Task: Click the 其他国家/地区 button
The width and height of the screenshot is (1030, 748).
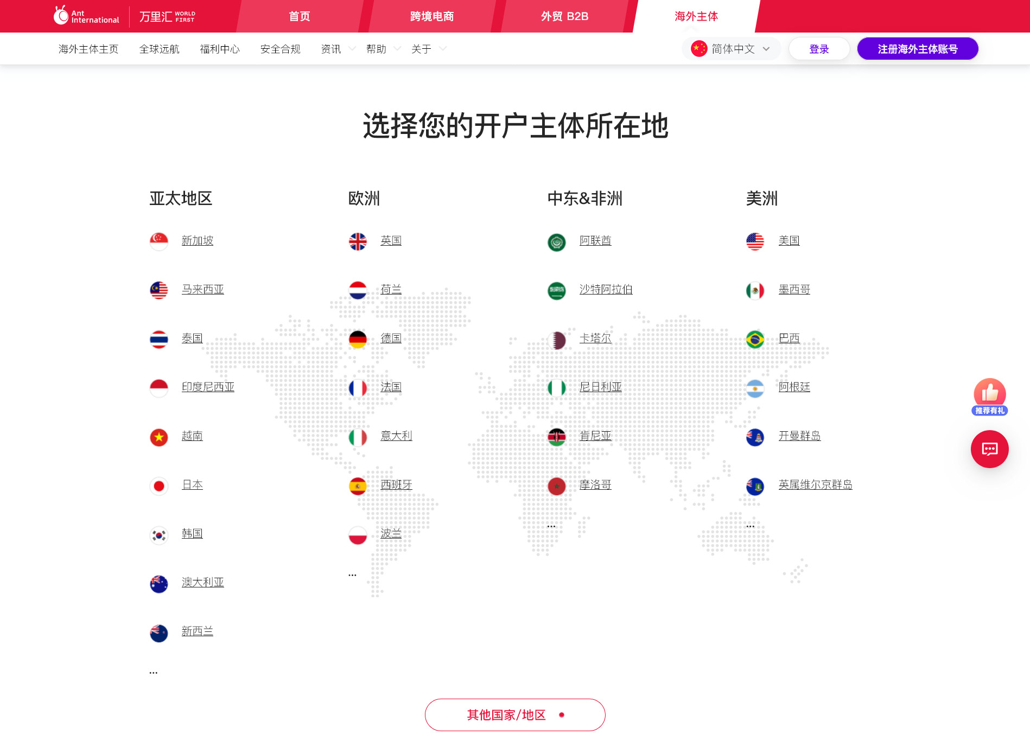Action: pos(514,714)
